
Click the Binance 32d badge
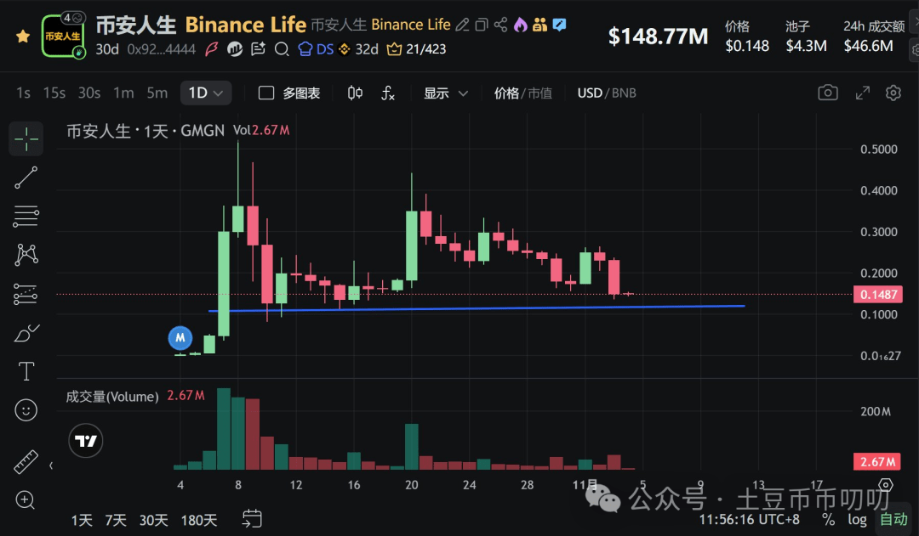click(359, 49)
